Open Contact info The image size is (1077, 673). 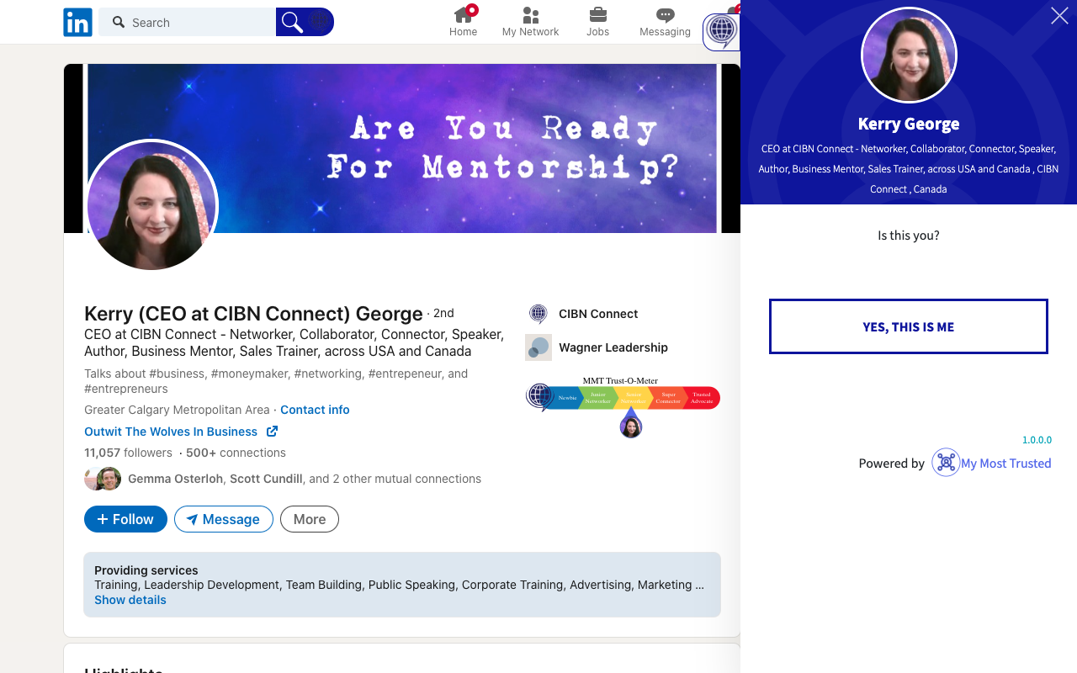point(315,410)
